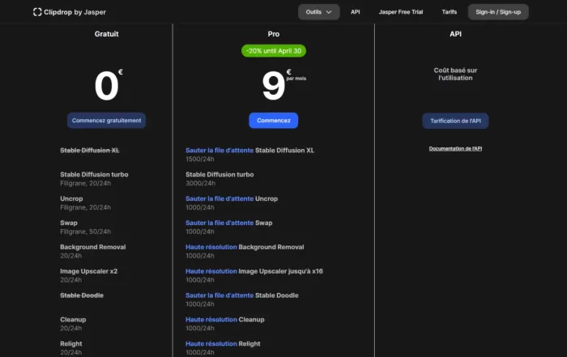Click 'Haute résolution' before Relight
The height and width of the screenshot is (357, 567).
tap(211, 344)
